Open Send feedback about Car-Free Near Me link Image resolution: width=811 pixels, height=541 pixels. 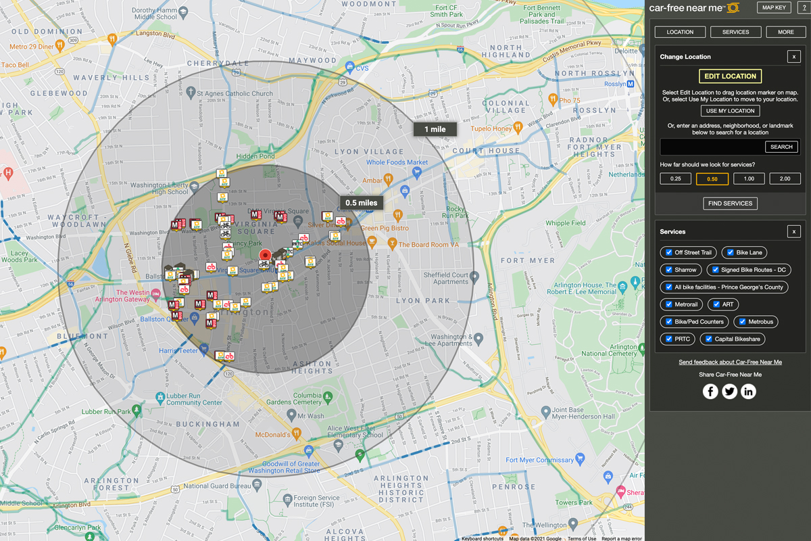tap(730, 362)
